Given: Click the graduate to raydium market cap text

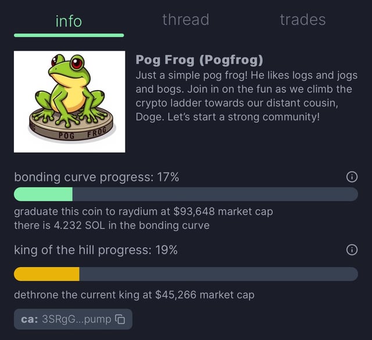Looking at the screenshot, I should coord(144,212).
